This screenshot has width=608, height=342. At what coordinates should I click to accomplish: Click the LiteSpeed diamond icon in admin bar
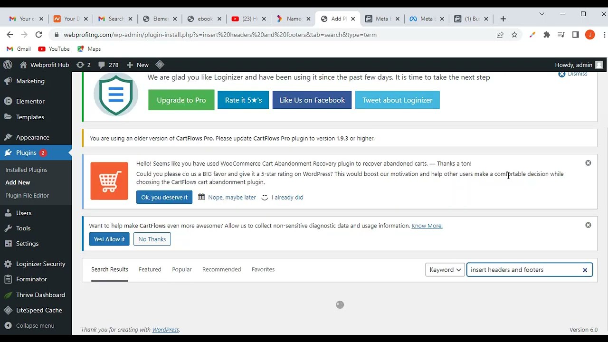pyautogui.click(x=160, y=65)
